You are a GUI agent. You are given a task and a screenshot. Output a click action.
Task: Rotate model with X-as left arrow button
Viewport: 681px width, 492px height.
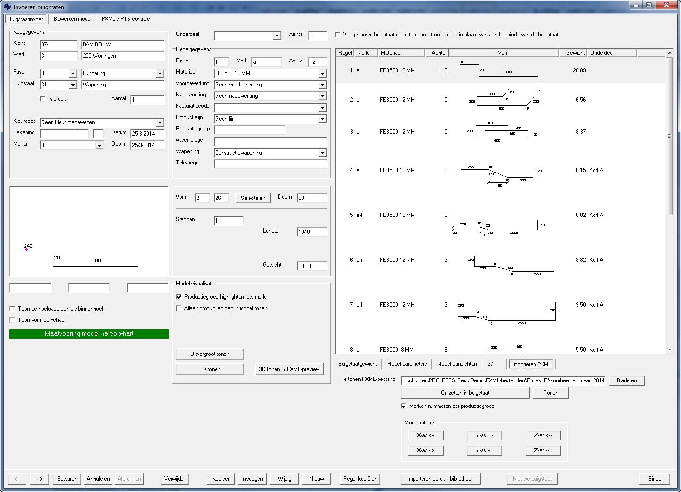click(x=425, y=435)
